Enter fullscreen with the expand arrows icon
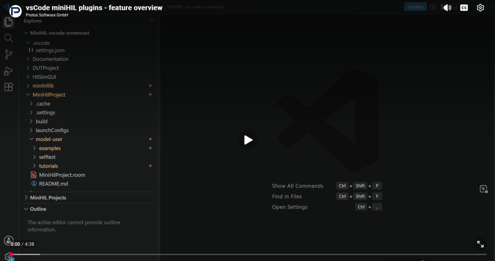The width and height of the screenshot is (495, 261). 481,244
